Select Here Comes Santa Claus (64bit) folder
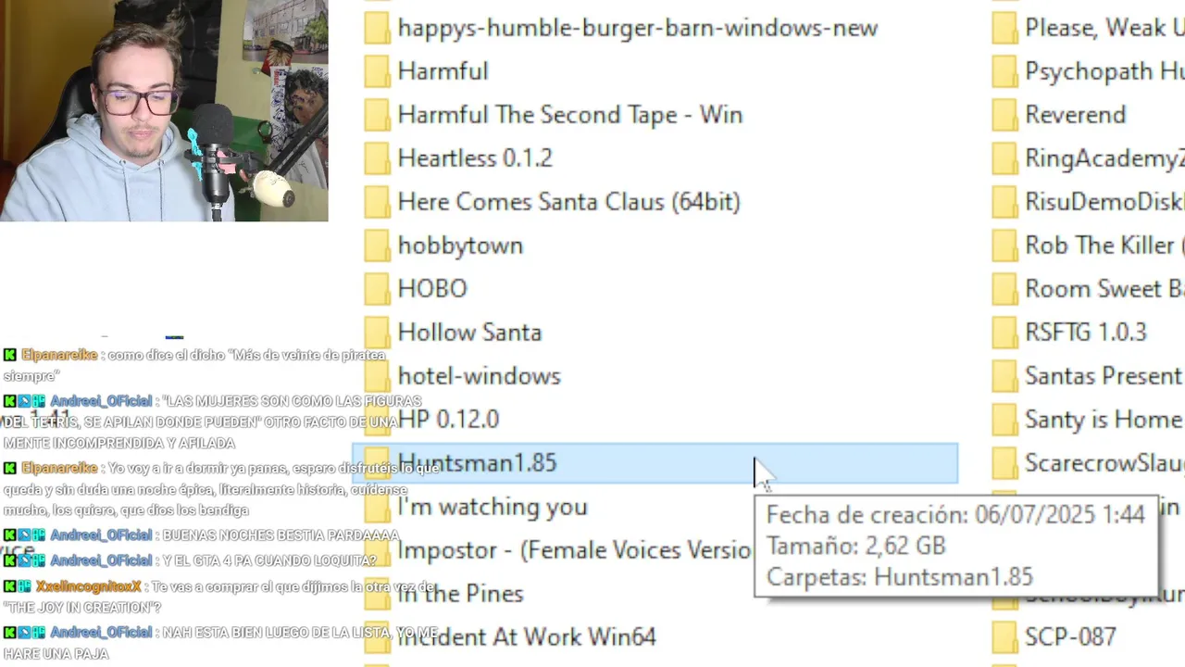Image resolution: width=1185 pixels, height=667 pixels. click(x=568, y=202)
